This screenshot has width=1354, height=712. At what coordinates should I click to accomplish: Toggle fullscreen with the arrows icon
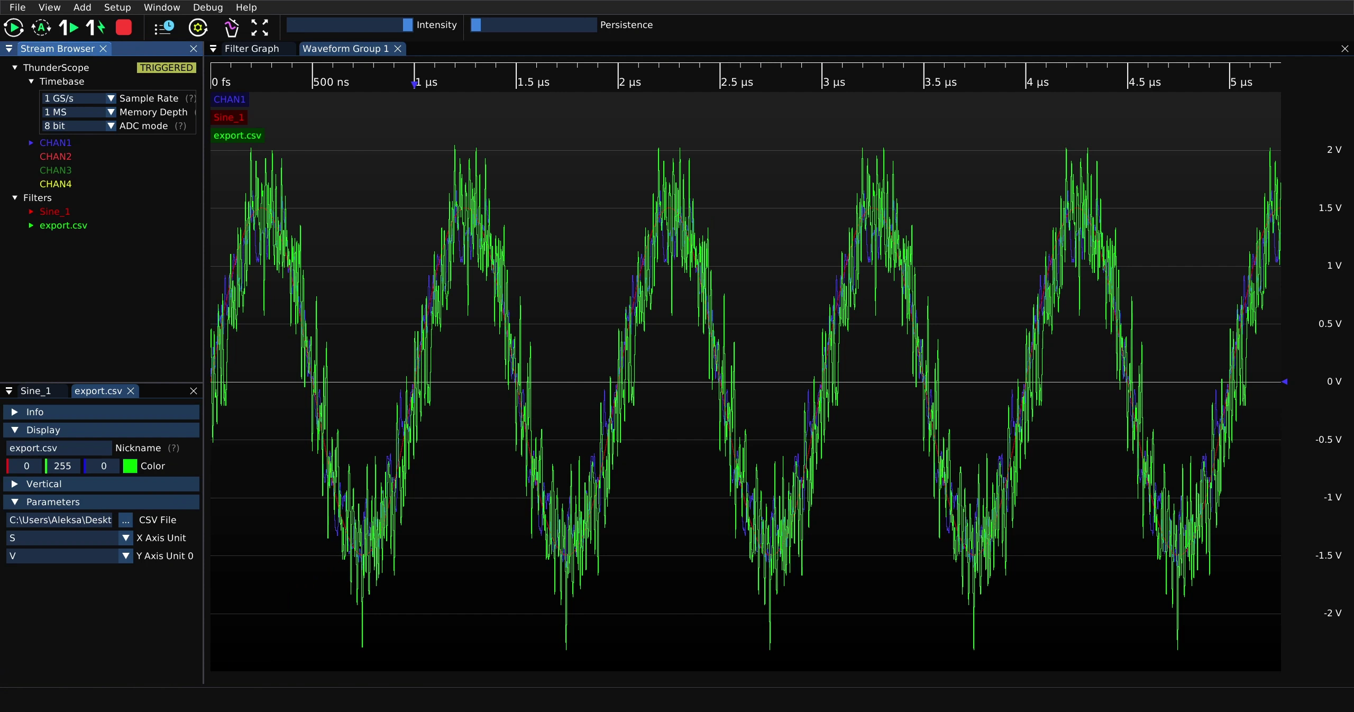pos(260,28)
